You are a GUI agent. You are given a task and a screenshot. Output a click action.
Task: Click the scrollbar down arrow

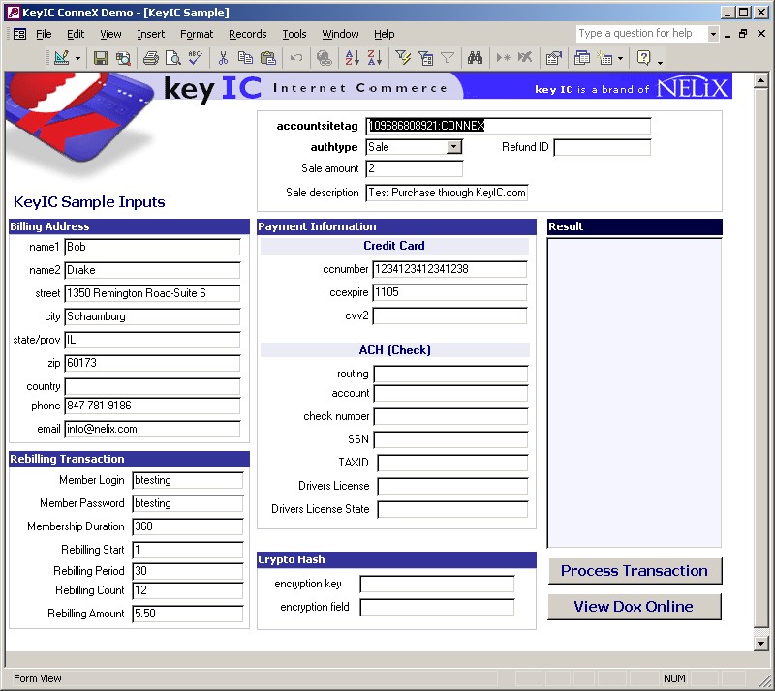click(760, 643)
